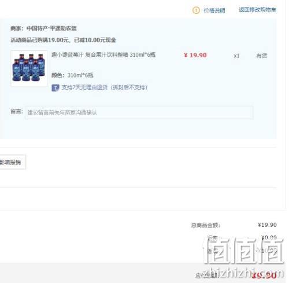Focus the 留言 message input field

[139, 112]
